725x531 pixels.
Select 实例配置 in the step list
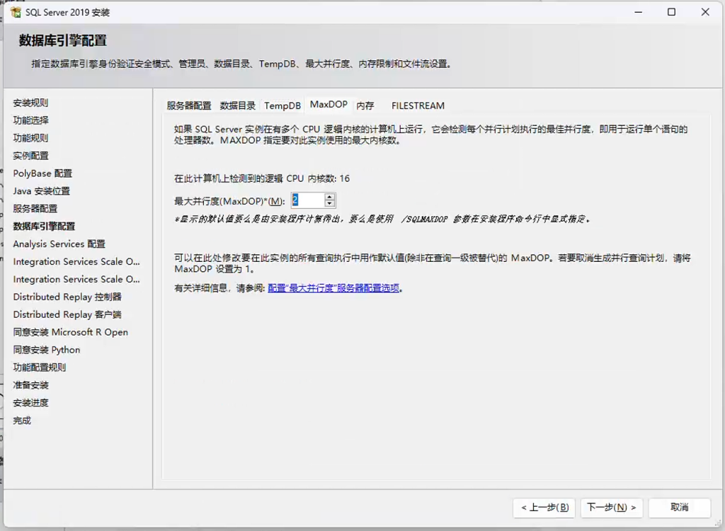pos(30,156)
